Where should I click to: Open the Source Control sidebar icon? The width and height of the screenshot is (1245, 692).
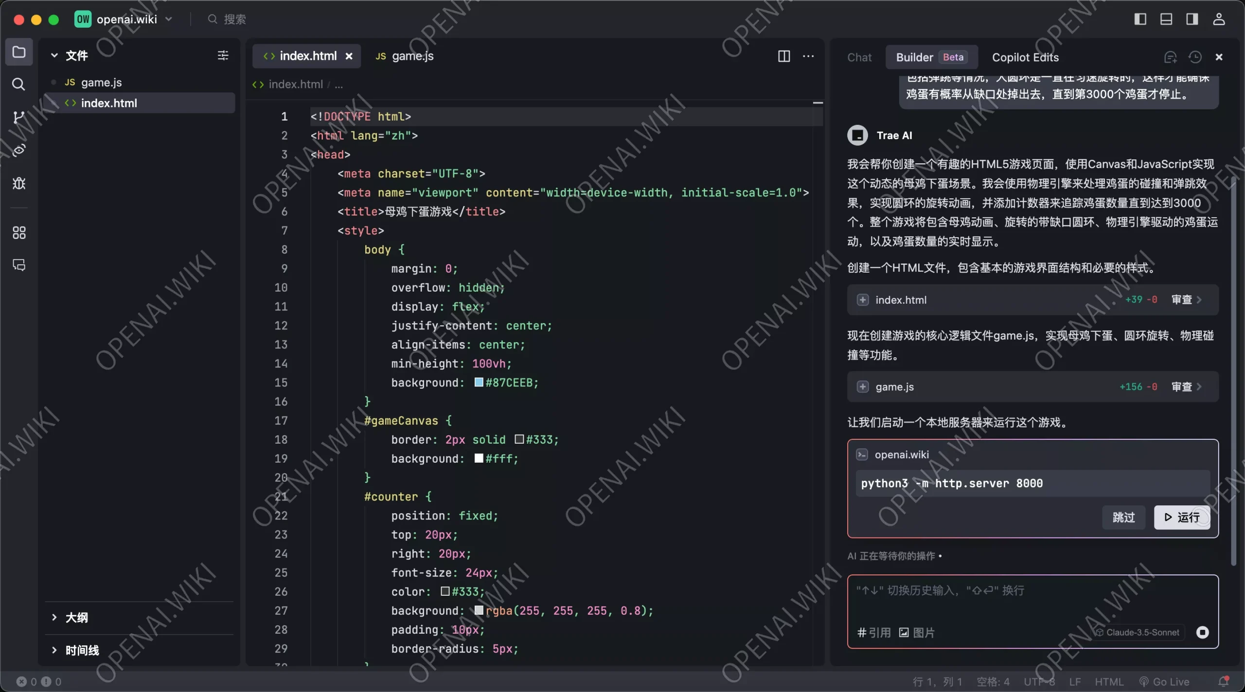19,117
